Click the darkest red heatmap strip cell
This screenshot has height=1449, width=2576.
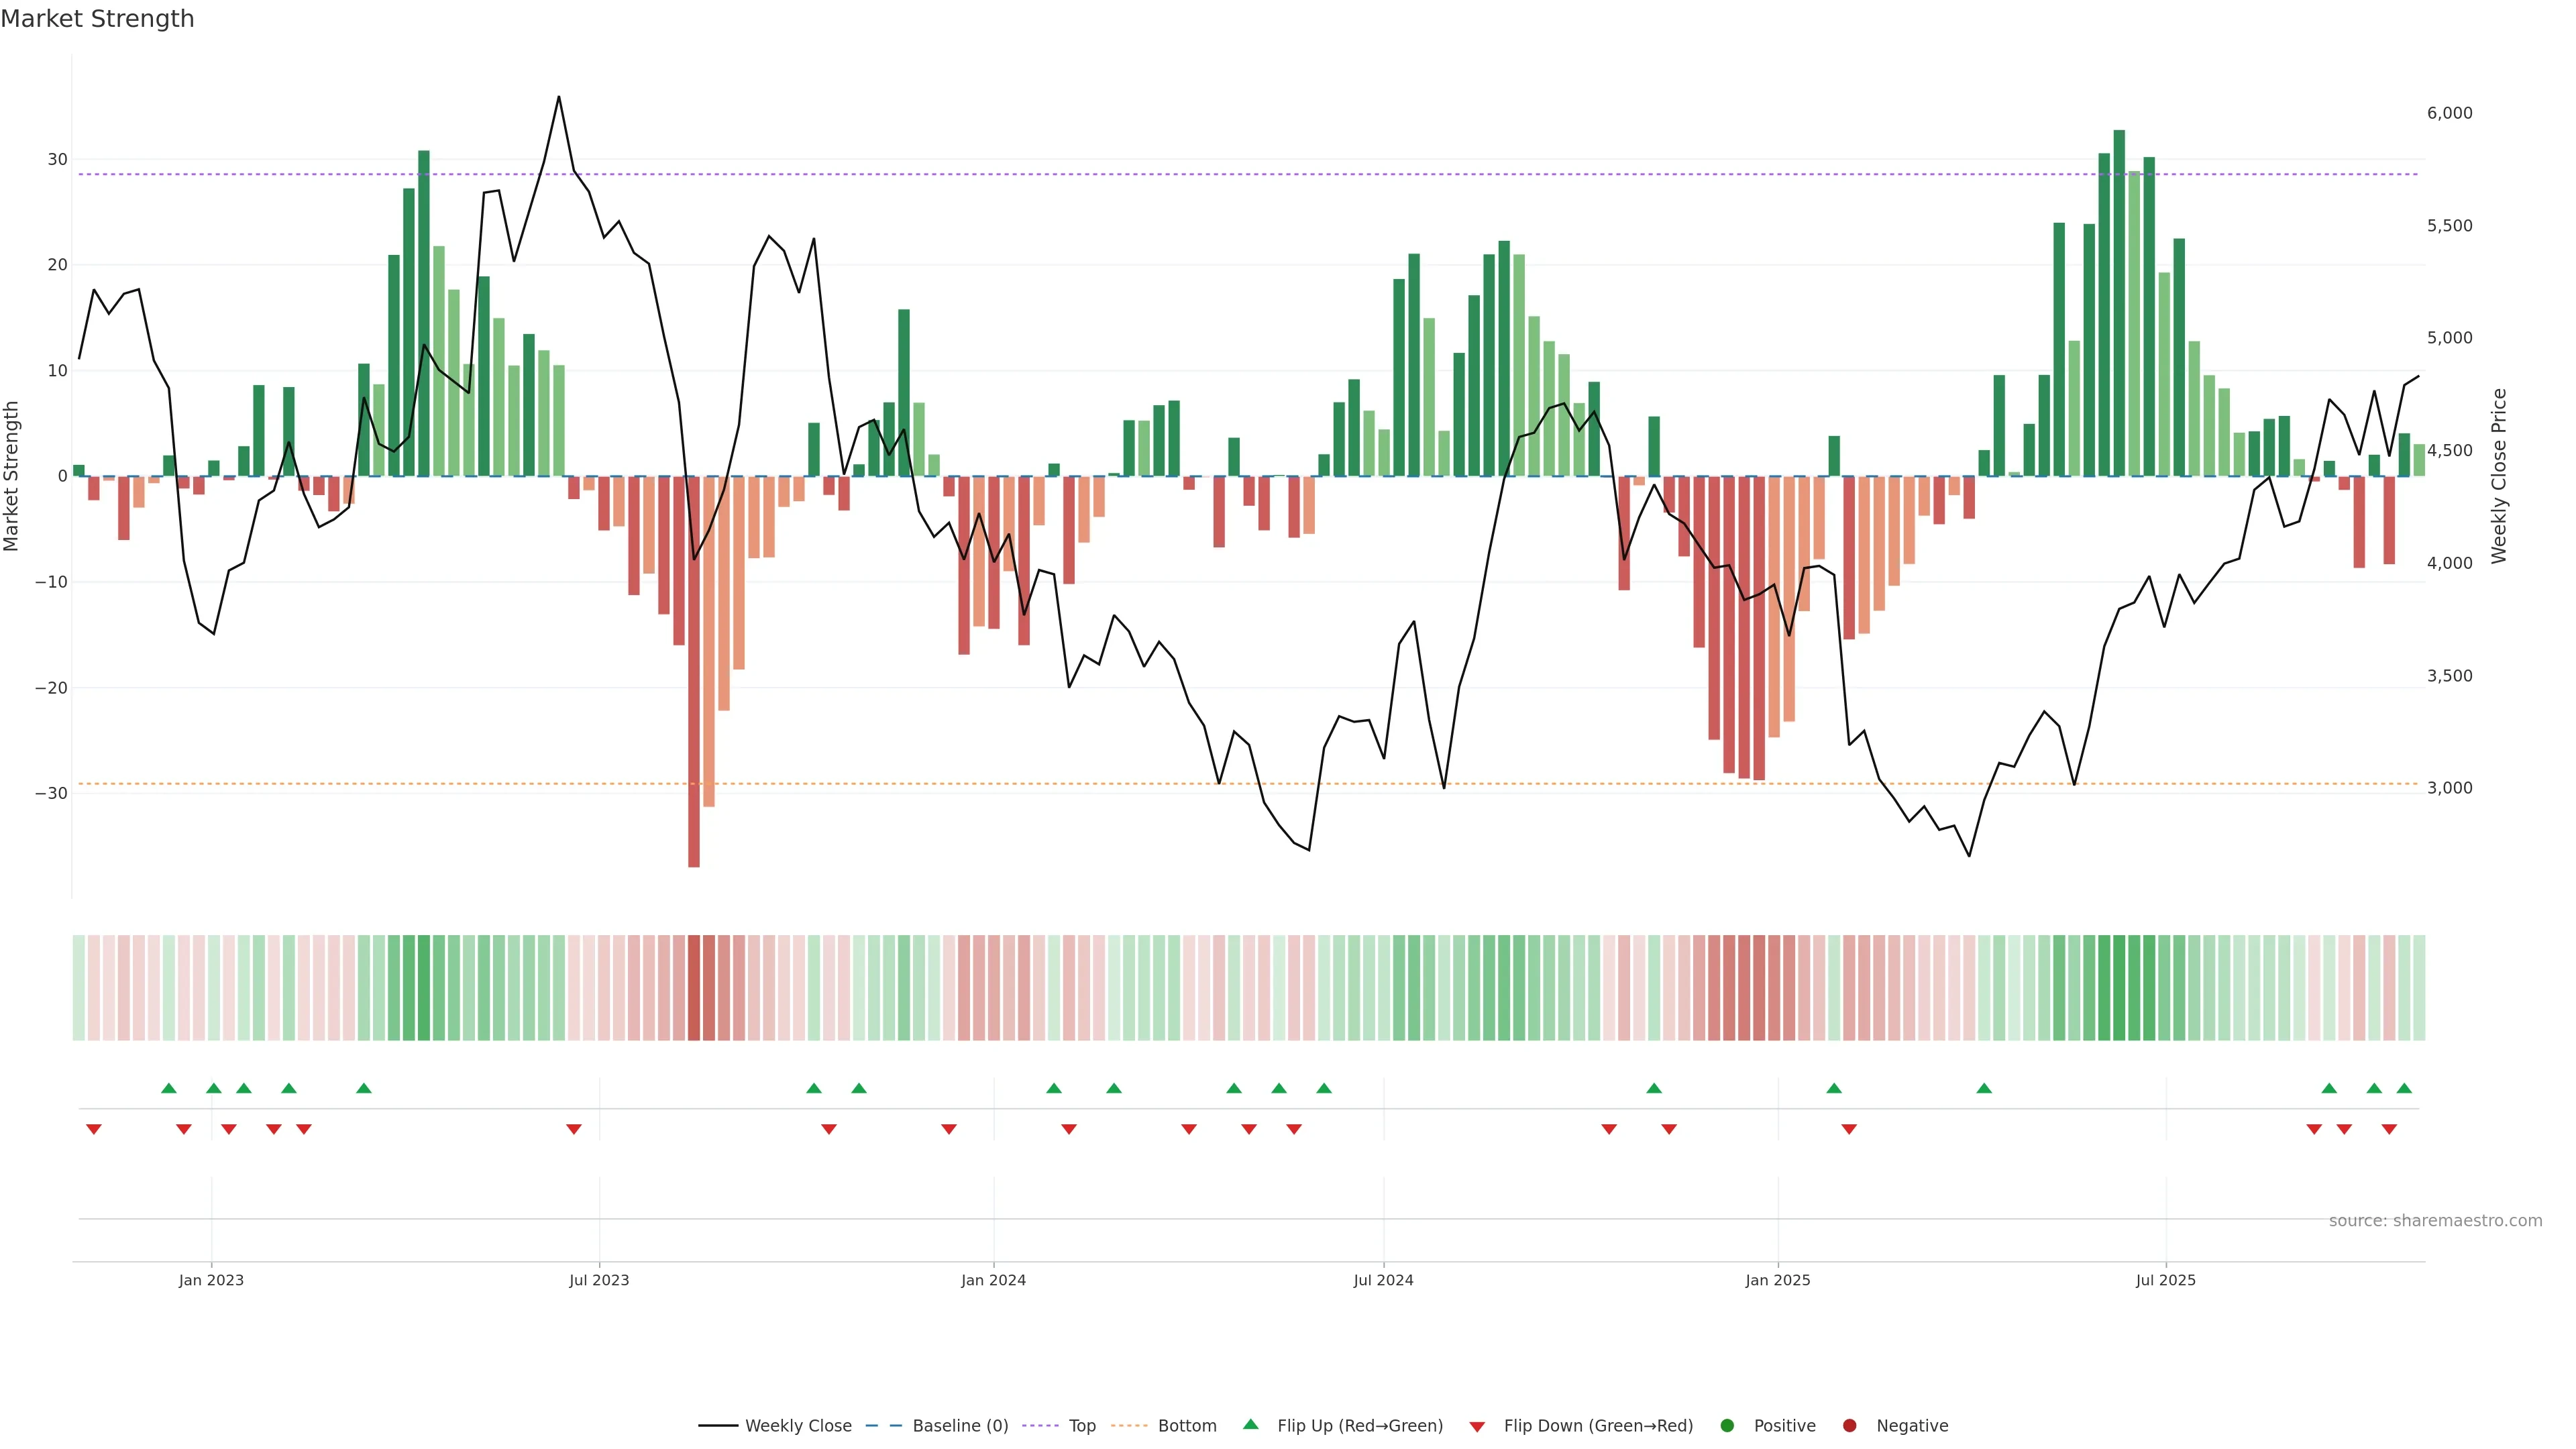point(694,988)
